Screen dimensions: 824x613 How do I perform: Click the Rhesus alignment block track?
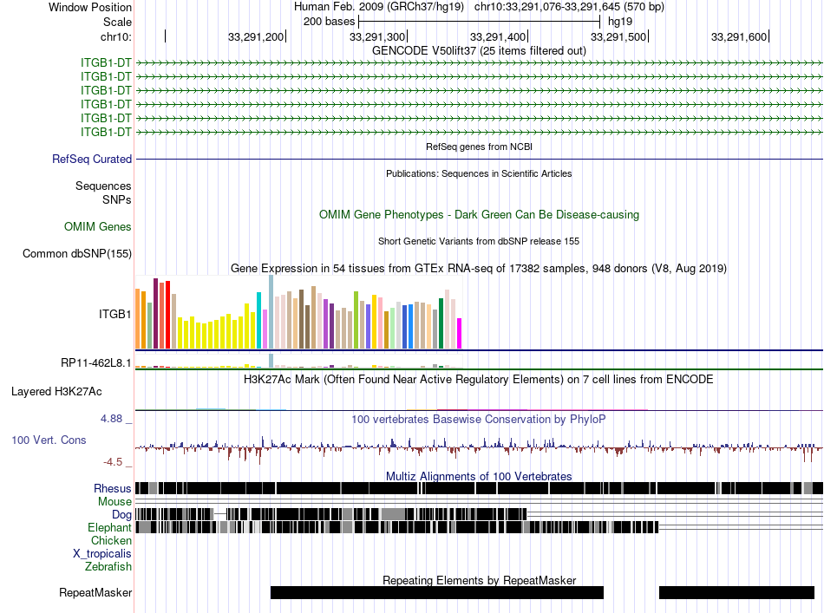pyautogui.click(x=479, y=488)
